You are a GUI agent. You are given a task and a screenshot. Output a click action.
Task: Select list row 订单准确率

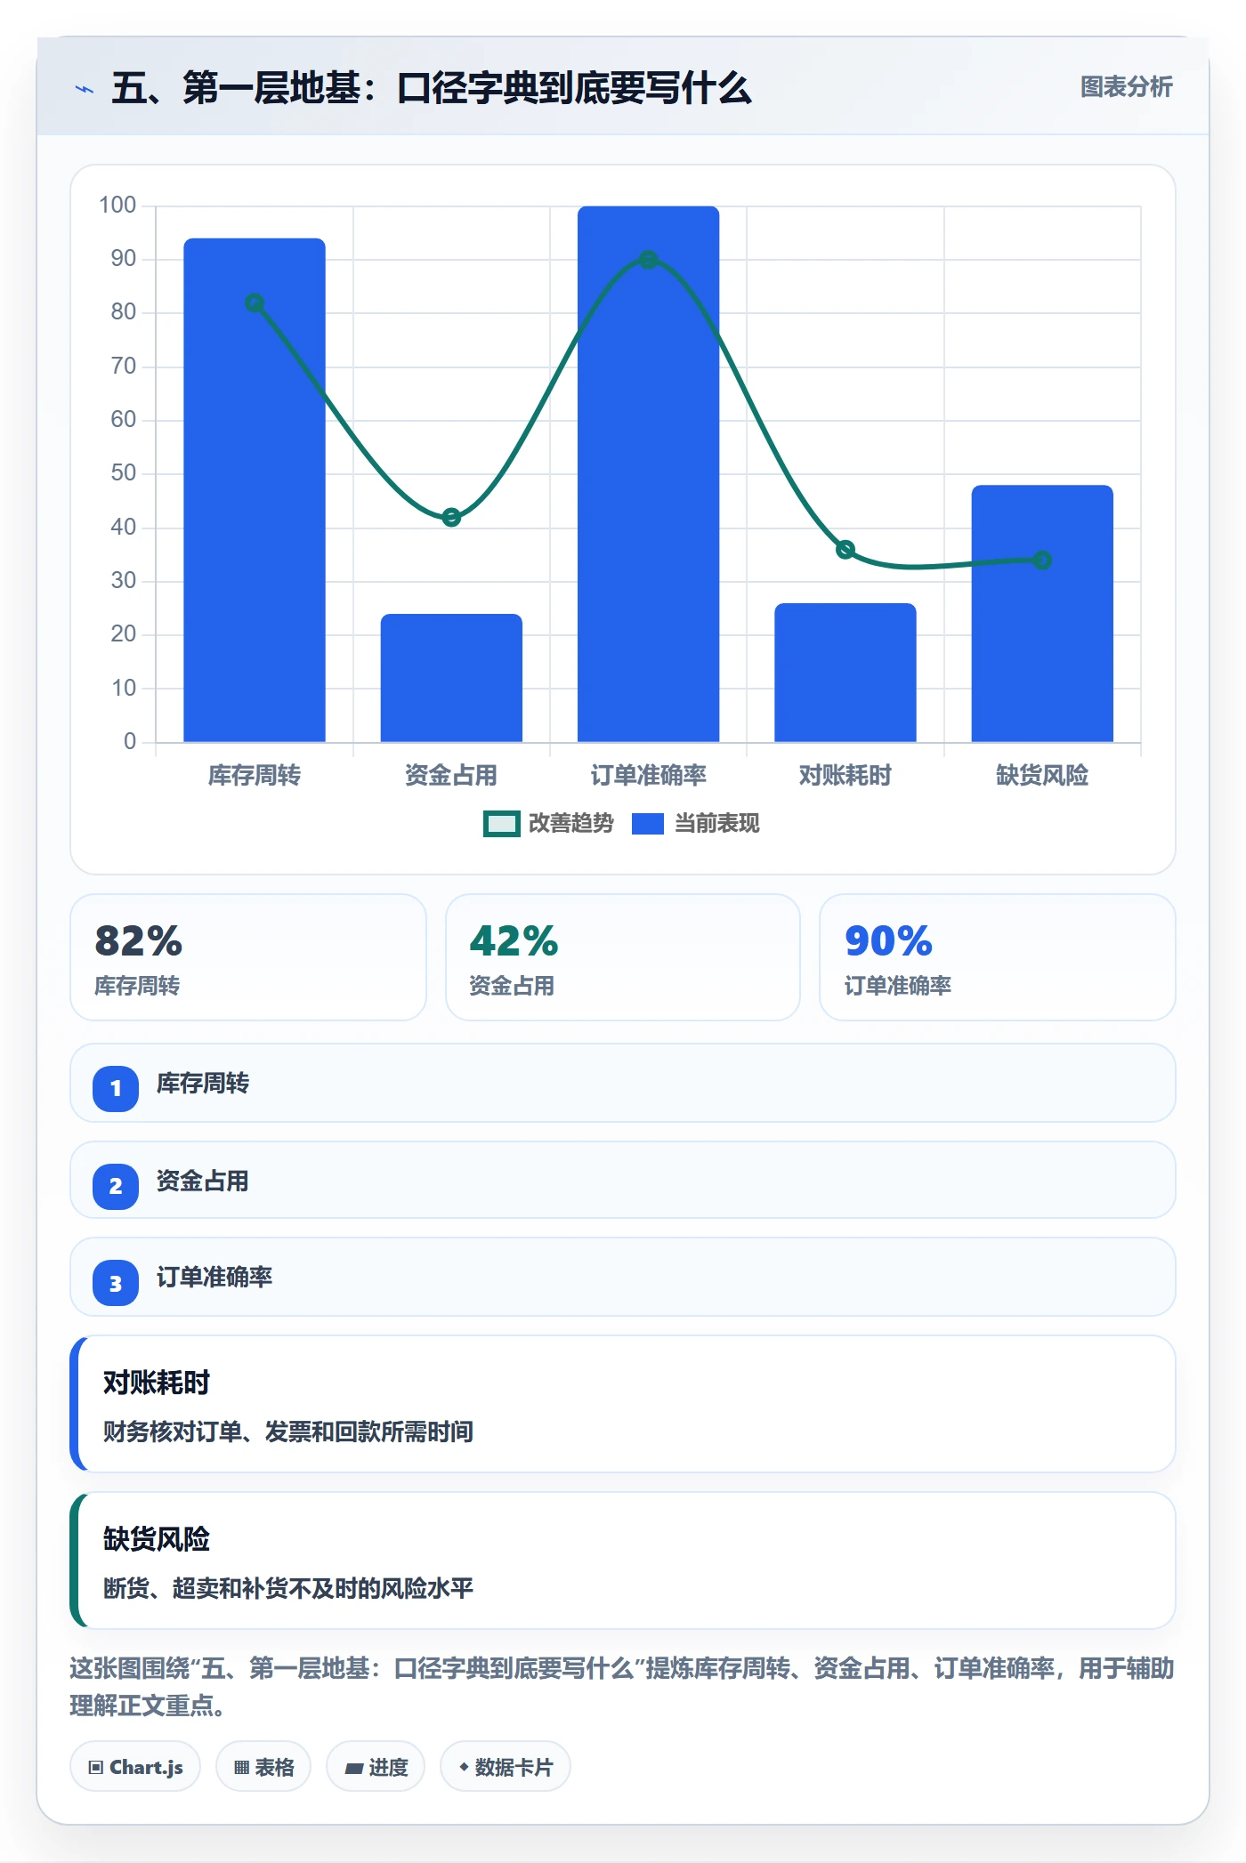[623, 1277]
